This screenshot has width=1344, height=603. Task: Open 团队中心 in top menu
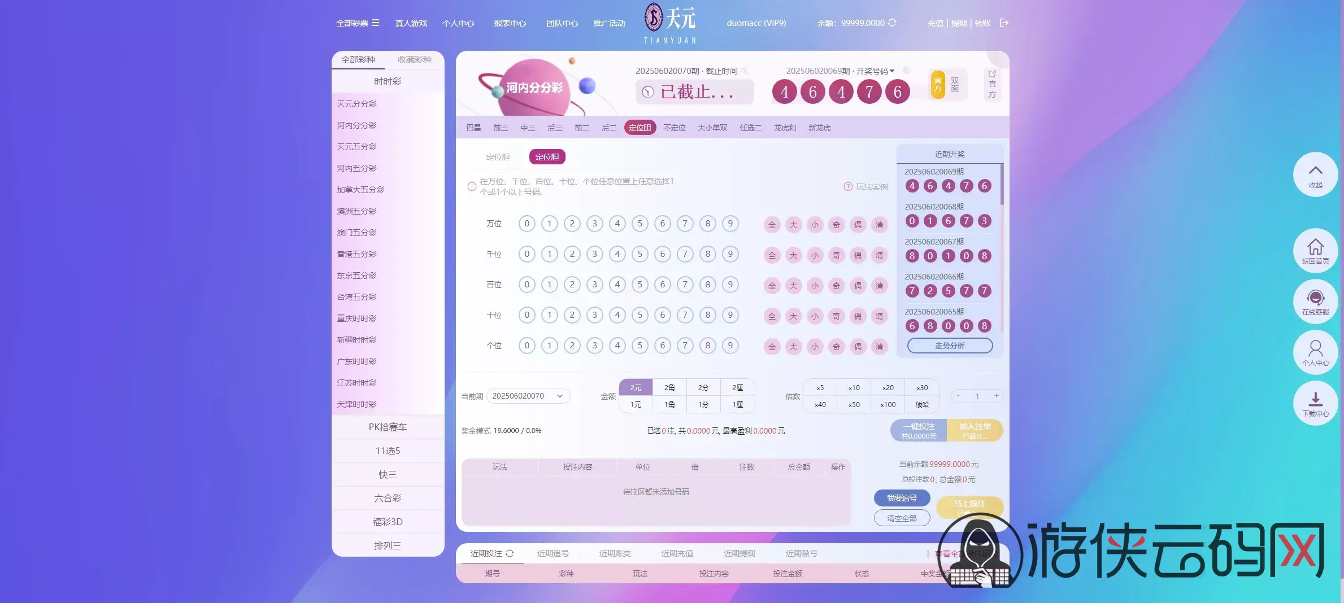pos(562,23)
